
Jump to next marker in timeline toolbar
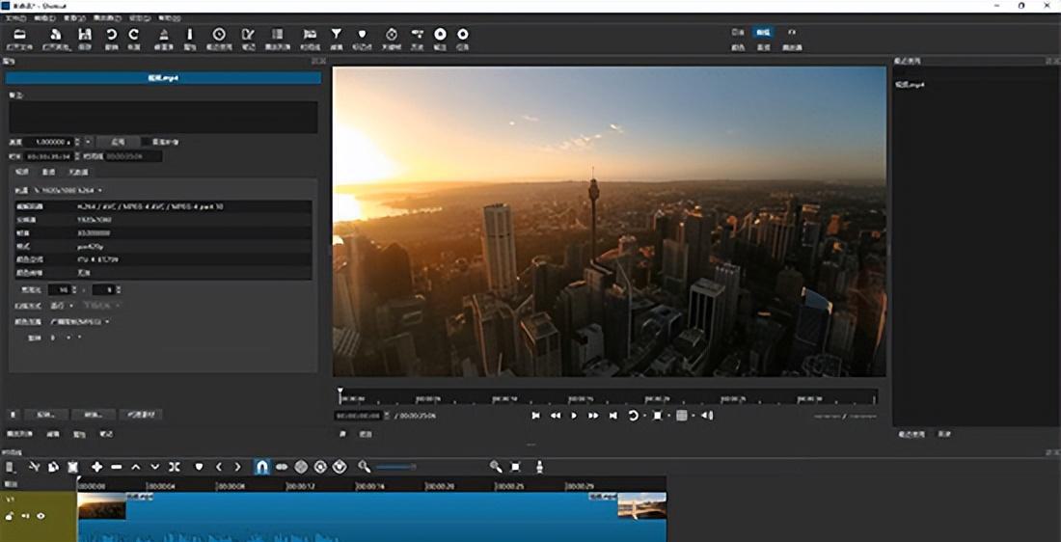237,467
